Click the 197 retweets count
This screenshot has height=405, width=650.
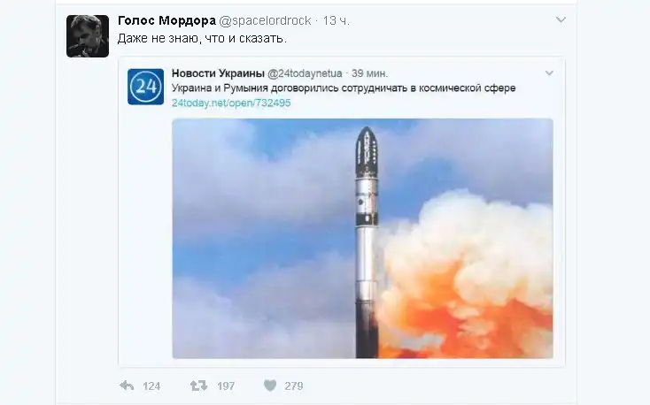pyautogui.click(x=226, y=386)
